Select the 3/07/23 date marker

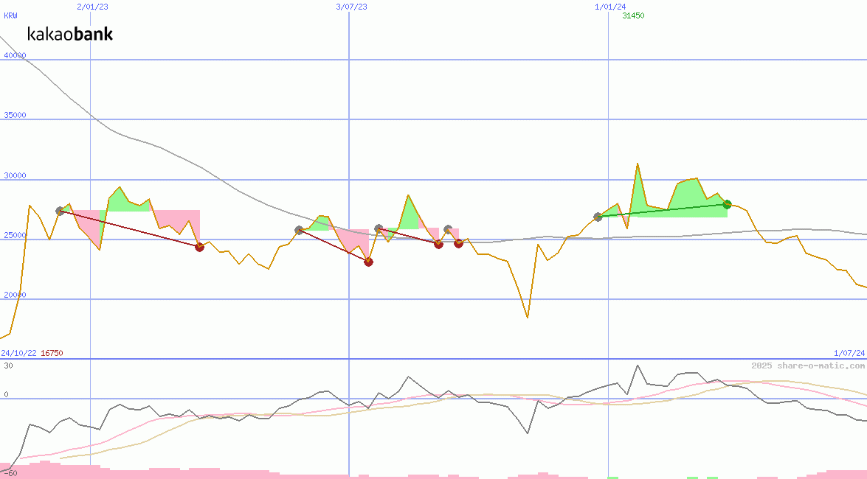click(351, 6)
